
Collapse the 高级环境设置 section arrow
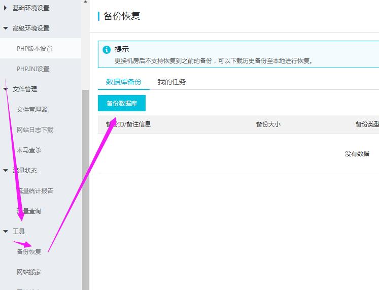[6, 28]
